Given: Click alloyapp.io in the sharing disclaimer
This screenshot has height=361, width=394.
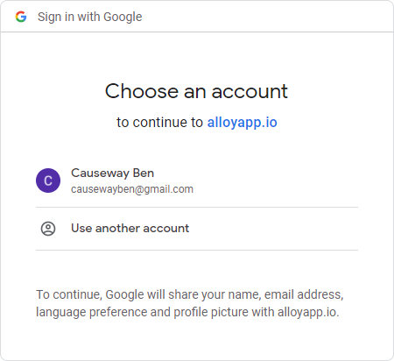Looking at the screenshot, I should coord(308,312).
